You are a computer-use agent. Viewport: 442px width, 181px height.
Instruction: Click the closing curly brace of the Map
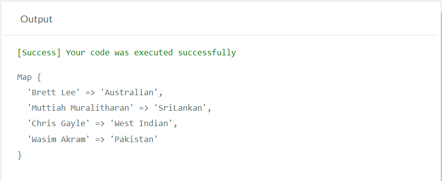pos(19,155)
